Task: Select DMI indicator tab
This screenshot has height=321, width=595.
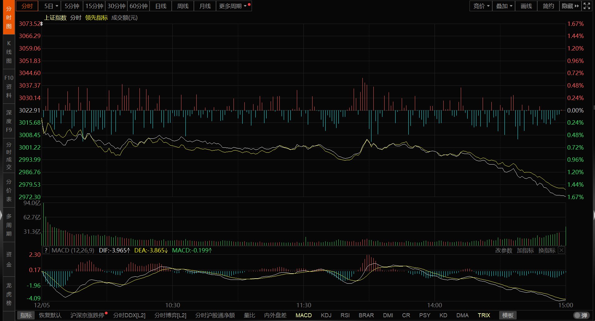Action: 388,315
